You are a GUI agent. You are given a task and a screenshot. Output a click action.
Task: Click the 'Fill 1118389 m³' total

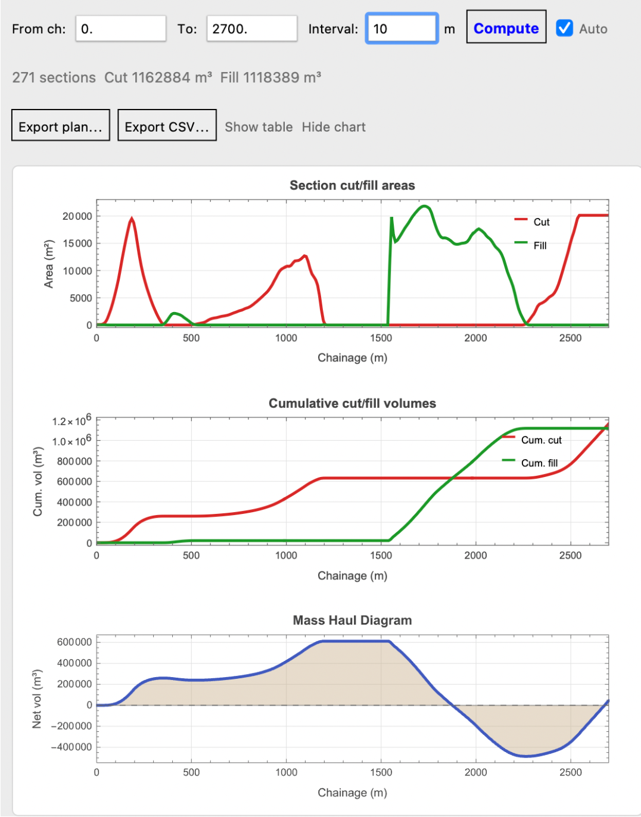click(x=271, y=77)
